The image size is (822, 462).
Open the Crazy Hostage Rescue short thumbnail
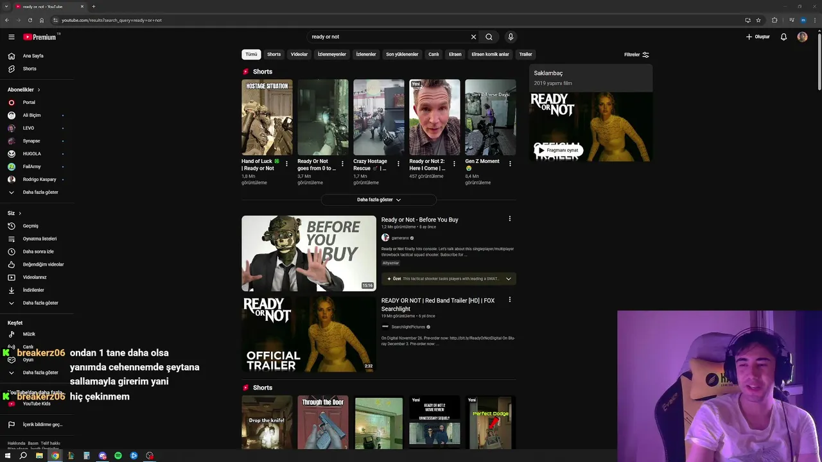(379, 117)
